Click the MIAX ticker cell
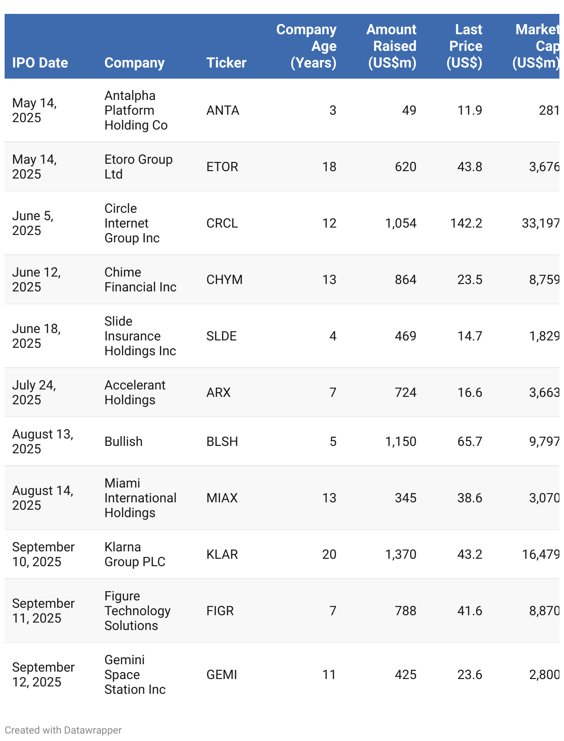The height and width of the screenshot is (741, 564). coord(222,498)
